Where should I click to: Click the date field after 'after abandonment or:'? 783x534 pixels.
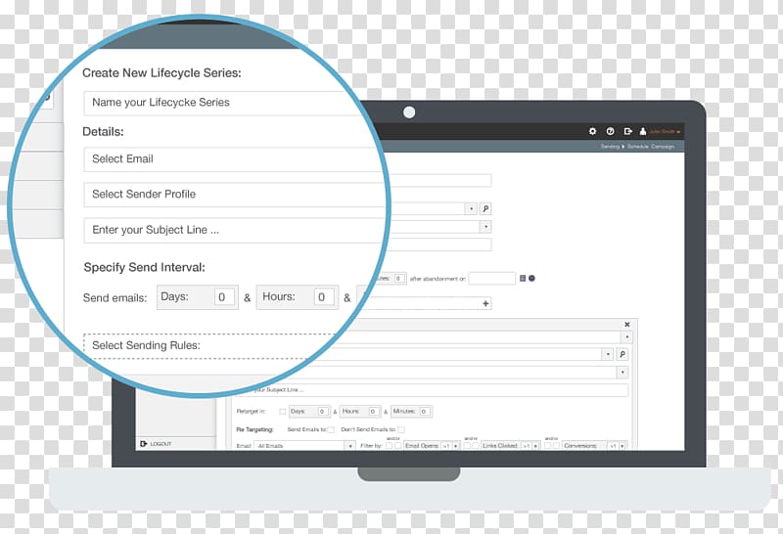[x=492, y=279]
